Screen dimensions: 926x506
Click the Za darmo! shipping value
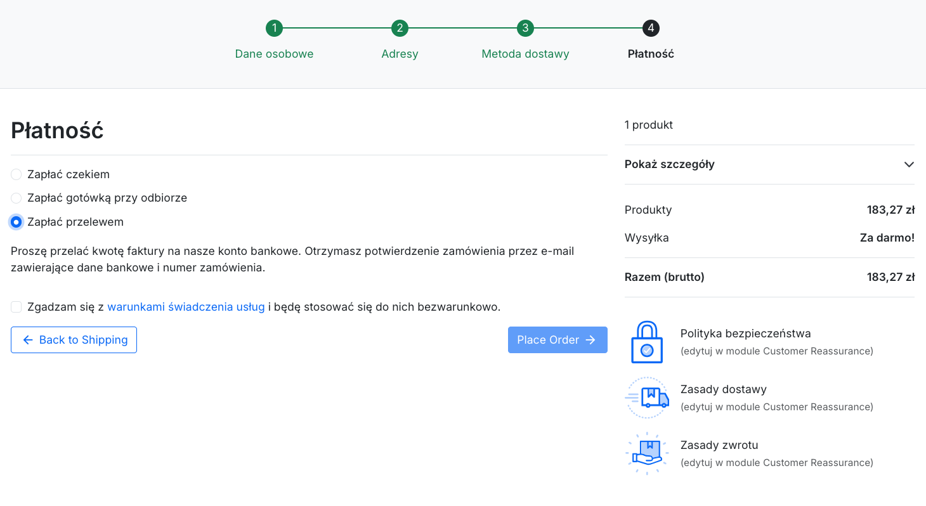[x=887, y=238]
